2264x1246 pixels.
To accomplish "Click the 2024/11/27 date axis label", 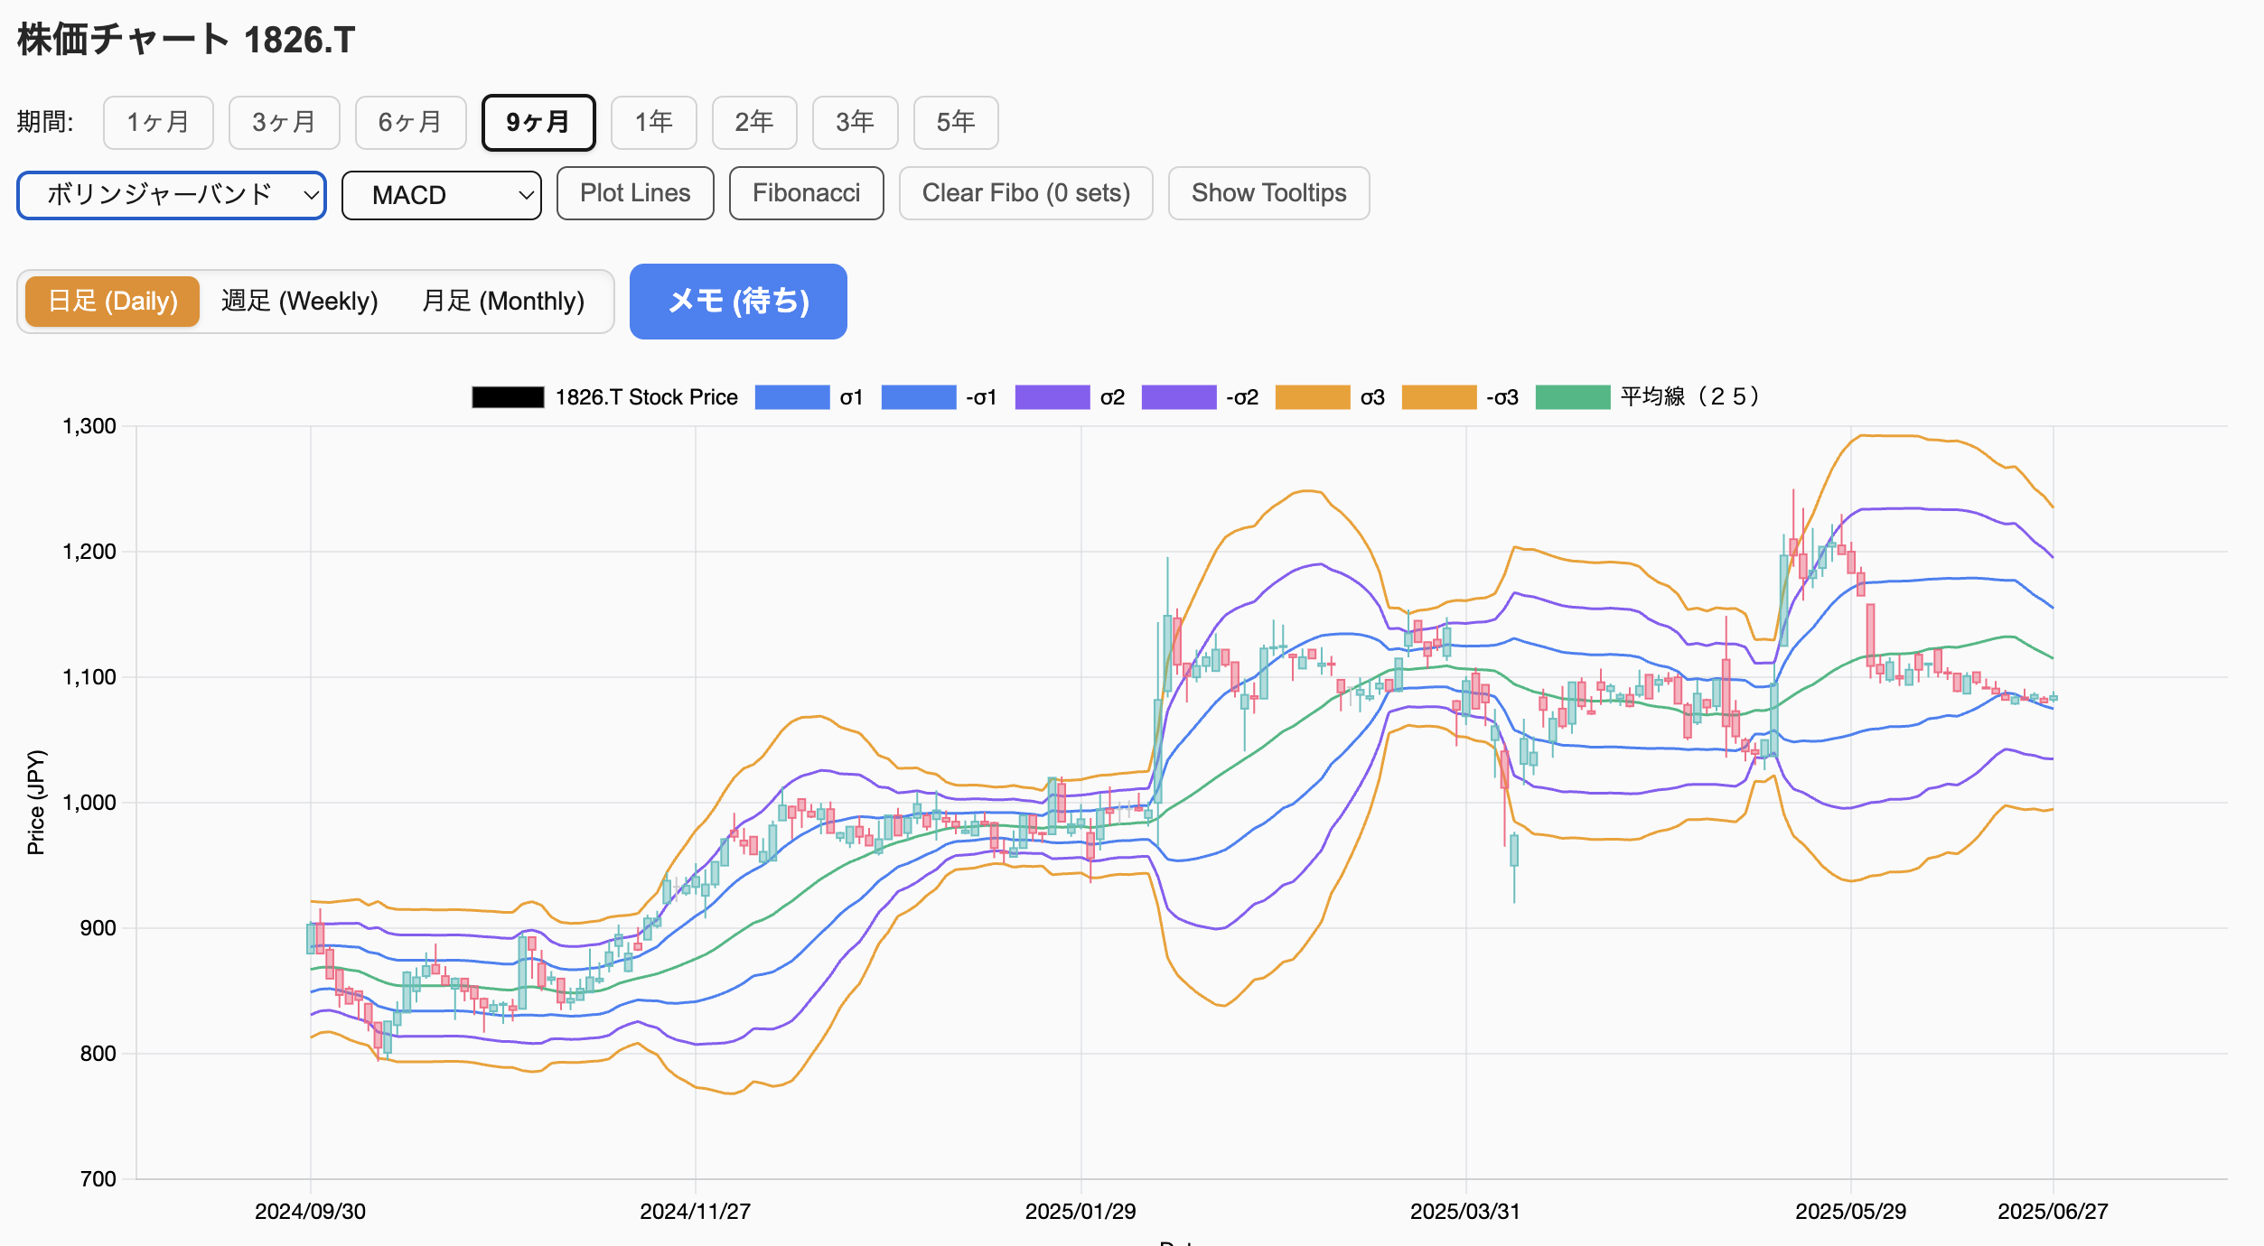I will [695, 1212].
